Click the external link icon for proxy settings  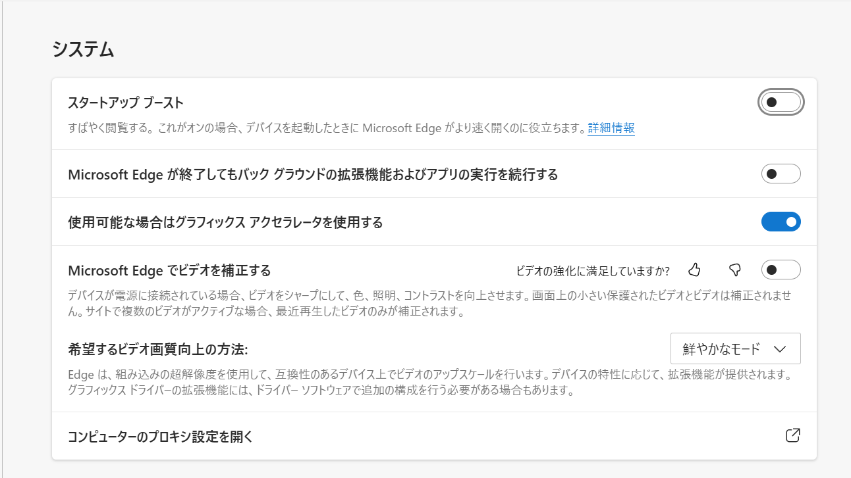coord(793,435)
